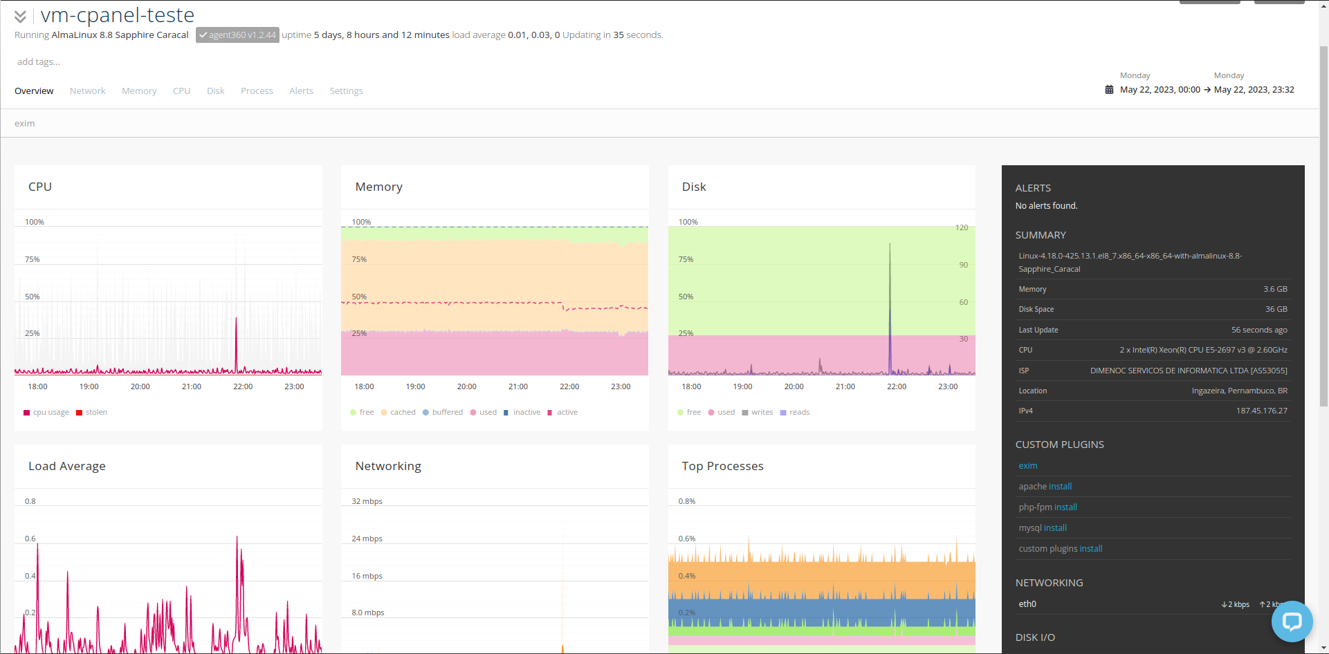Toggle free series in Disk legend
This screenshot has height=654, width=1329.
tap(689, 413)
